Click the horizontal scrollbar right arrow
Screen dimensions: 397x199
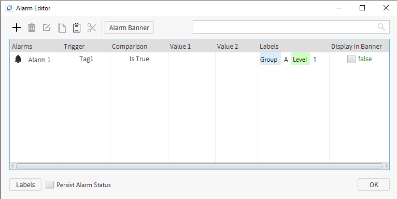click(x=386, y=166)
